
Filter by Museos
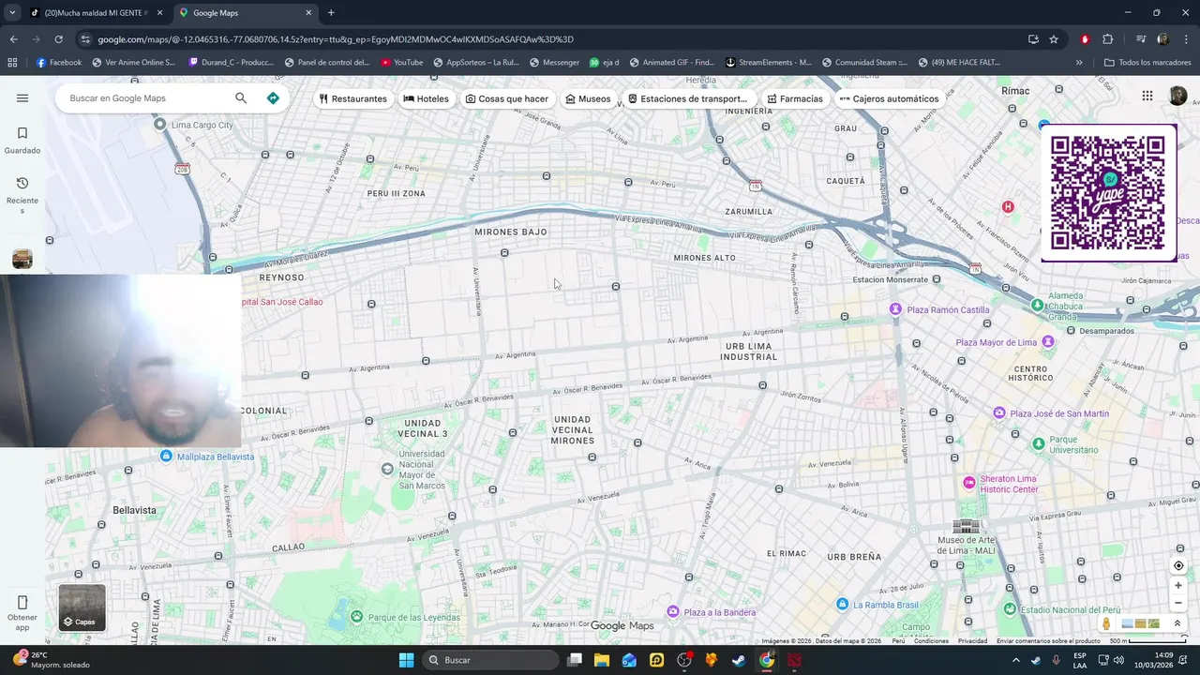[588, 98]
